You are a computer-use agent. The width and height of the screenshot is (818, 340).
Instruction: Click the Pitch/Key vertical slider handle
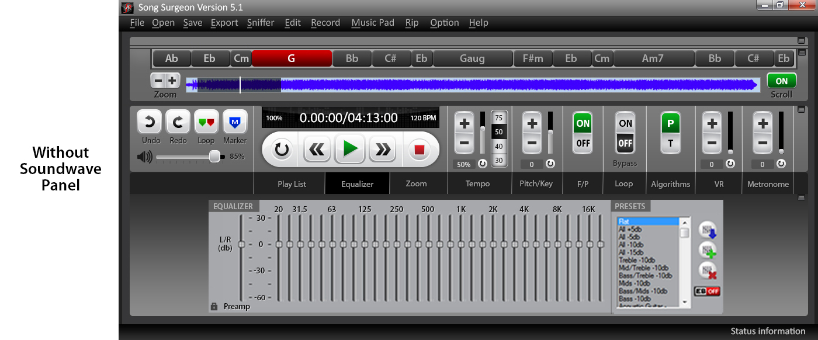(550, 133)
